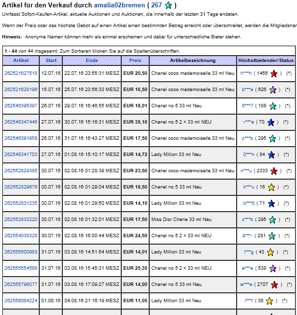Open bidder profile w***e

click(x=246, y=284)
